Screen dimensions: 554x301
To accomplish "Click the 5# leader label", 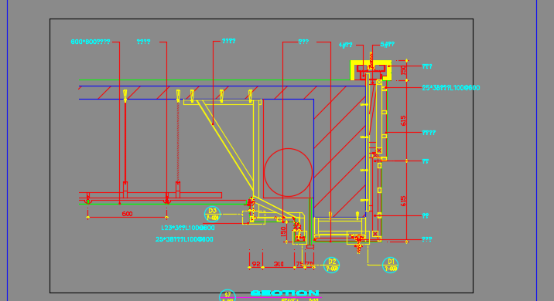I will pos(387,45).
